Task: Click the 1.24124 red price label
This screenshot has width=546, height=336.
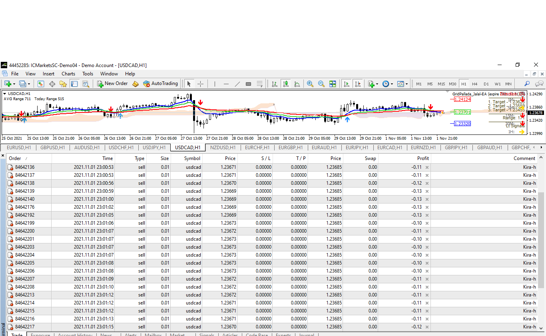Action: coord(462,99)
